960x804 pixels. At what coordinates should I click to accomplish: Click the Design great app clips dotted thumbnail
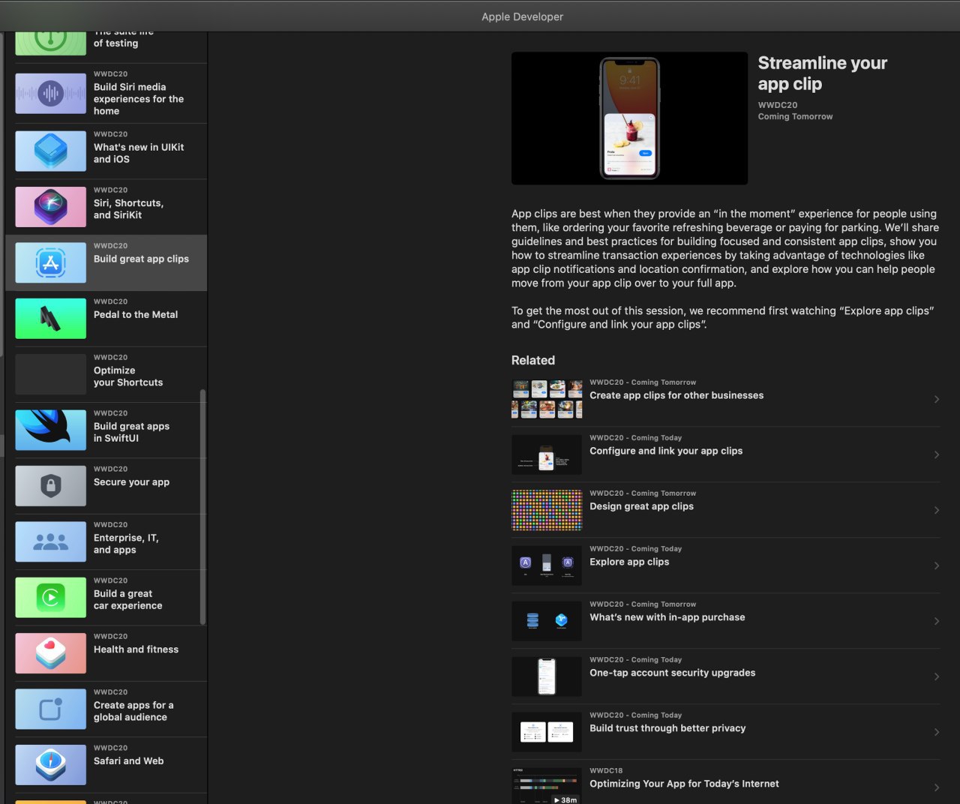547,510
